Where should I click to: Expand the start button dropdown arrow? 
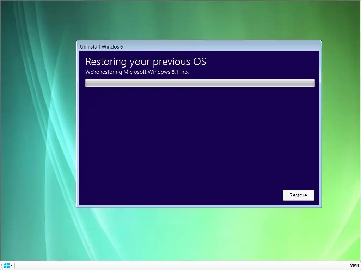click(x=11, y=266)
